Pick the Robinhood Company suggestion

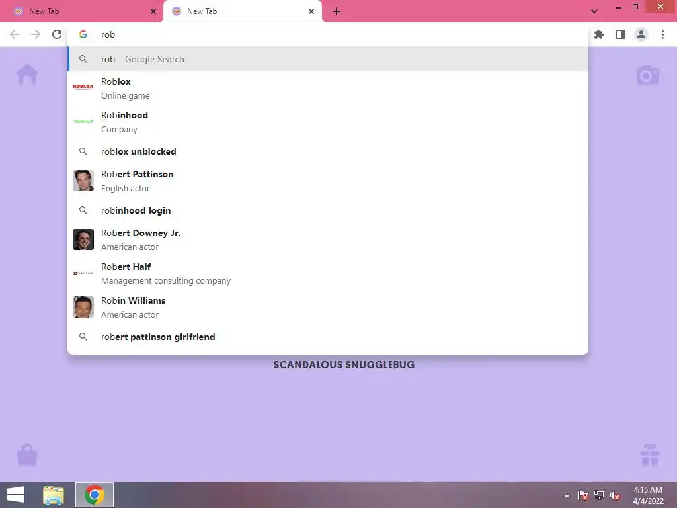[x=328, y=122]
